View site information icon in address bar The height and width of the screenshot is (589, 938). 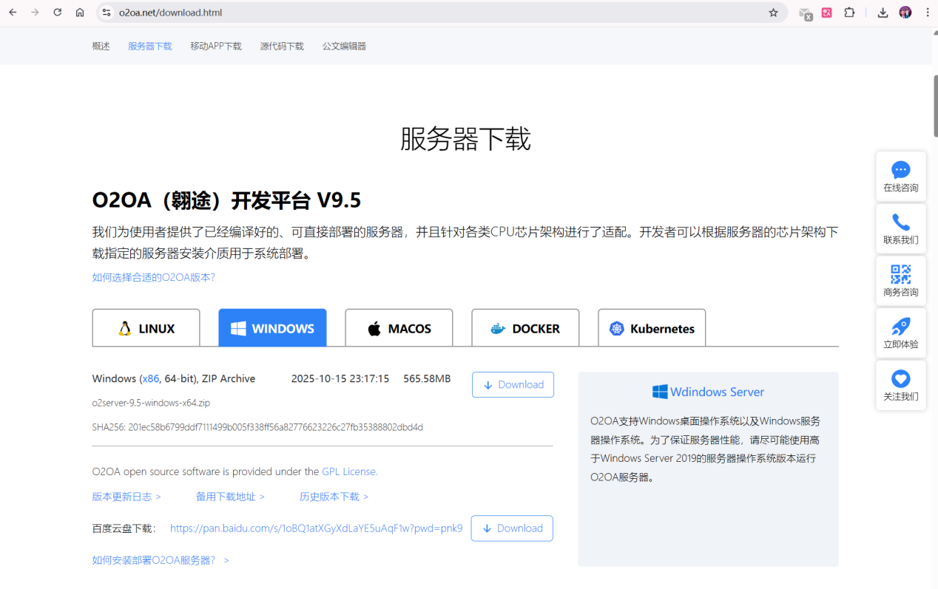[107, 13]
